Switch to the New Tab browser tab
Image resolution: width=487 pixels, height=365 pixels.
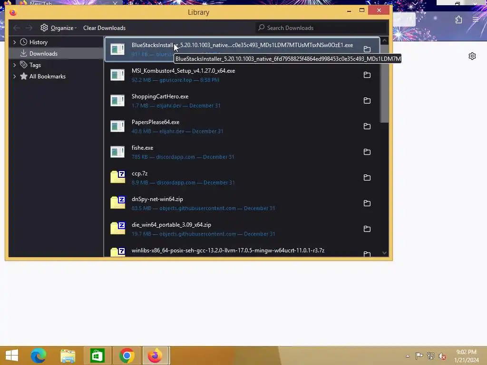point(68,3)
